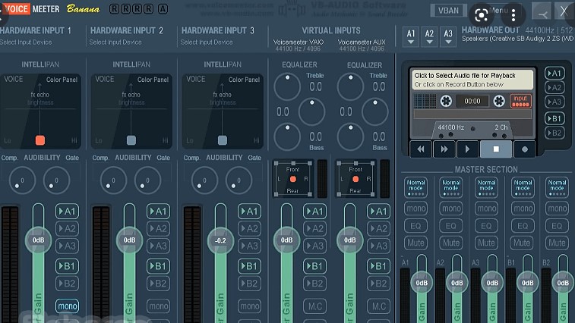Click Voicemeeter AUX middle EQ knob

[374, 111]
